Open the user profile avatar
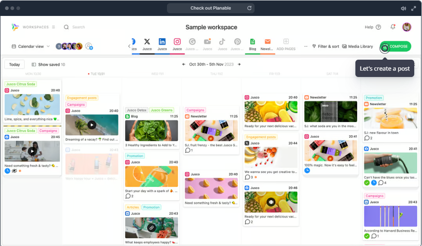The height and width of the screenshot is (246, 422). (406, 27)
